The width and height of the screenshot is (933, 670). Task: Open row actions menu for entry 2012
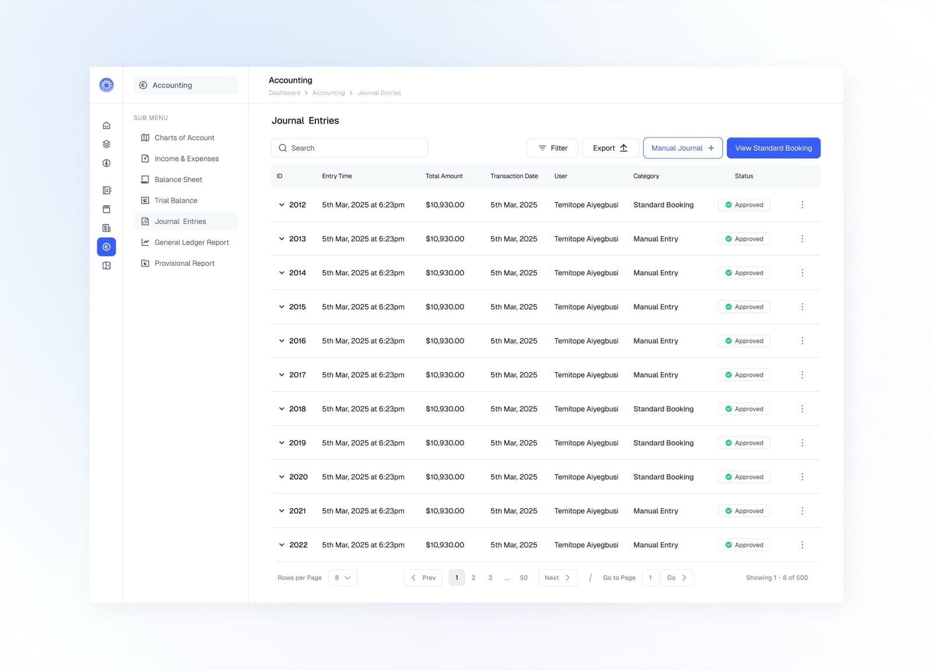pyautogui.click(x=802, y=205)
